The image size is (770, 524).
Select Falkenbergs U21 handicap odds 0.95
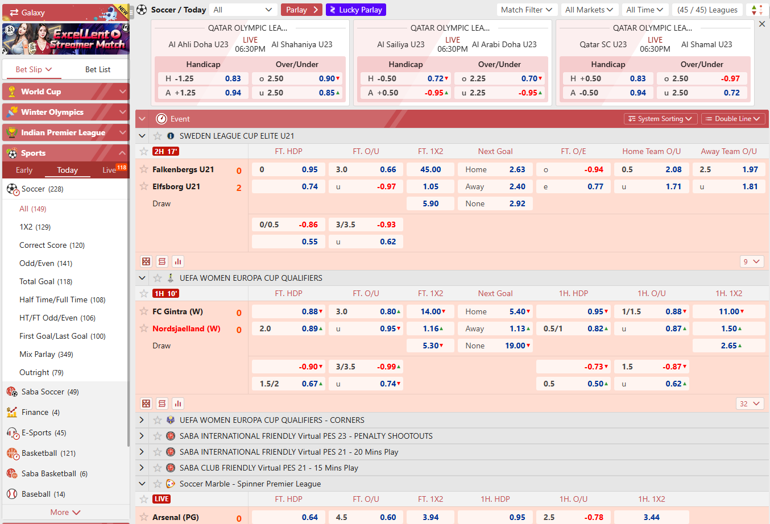288,169
